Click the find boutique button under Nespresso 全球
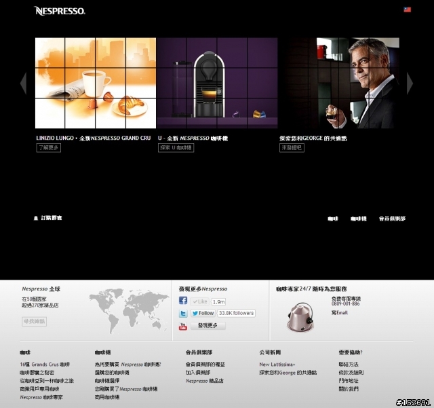This screenshot has height=408, width=434. coord(35,322)
